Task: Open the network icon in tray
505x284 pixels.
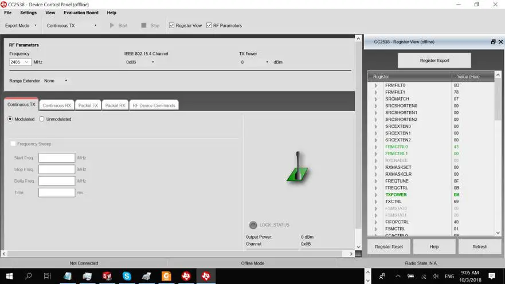Action: click(x=424, y=277)
